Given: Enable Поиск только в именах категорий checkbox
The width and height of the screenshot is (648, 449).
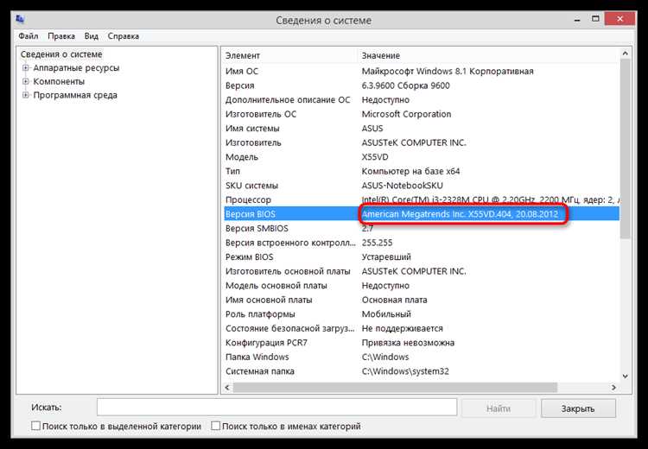Looking at the screenshot, I should [x=216, y=426].
